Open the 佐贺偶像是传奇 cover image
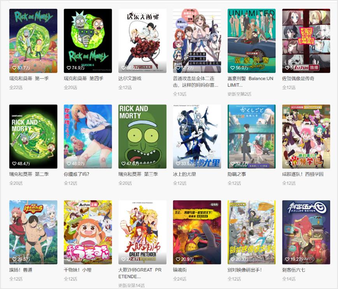The height and width of the screenshot is (289, 338). coord(306,41)
